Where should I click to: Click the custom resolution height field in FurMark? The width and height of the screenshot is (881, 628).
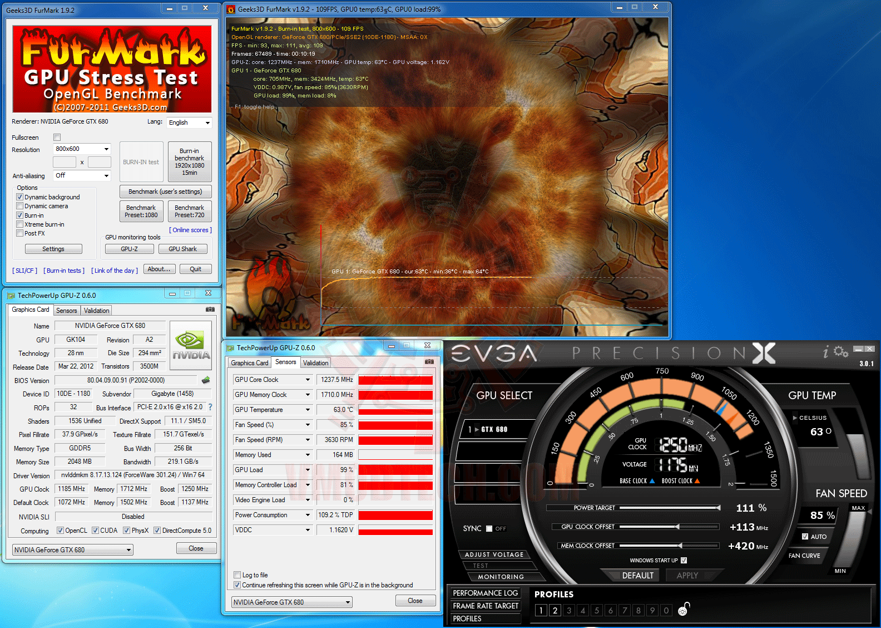click(x=100, y=162)
